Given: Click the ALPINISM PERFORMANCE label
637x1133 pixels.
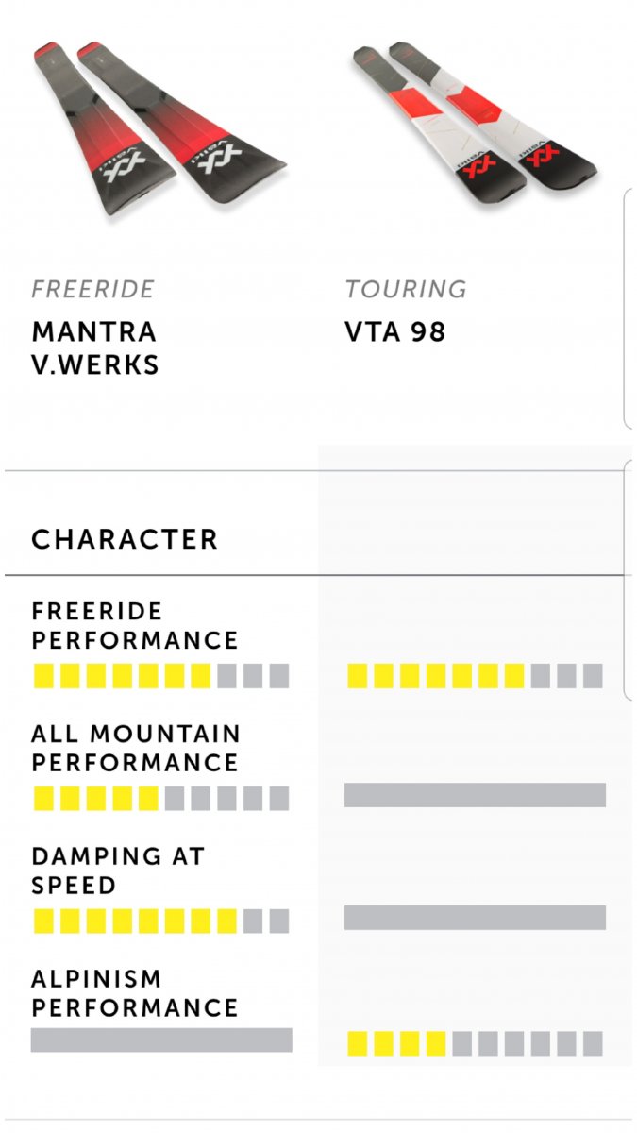Looking at the screenshot, I should (x=135, y=993).
